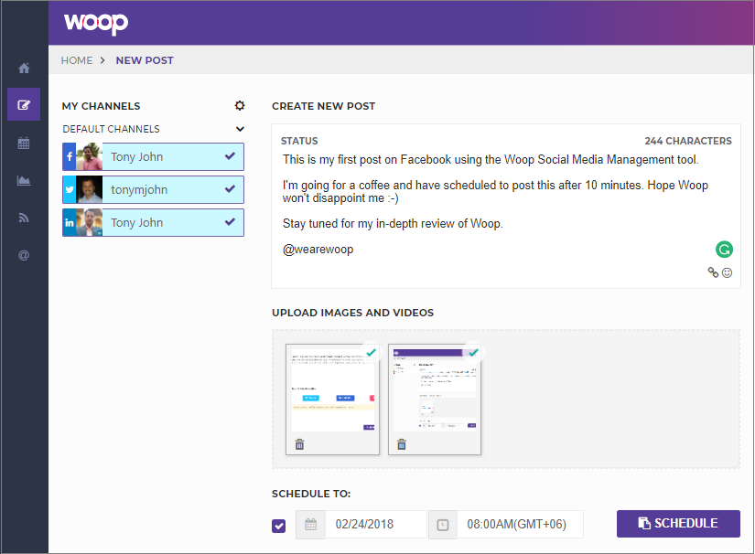The image size is (755, 554).
Task: Delete the first uploaded image
Action: tap(299, 445)
